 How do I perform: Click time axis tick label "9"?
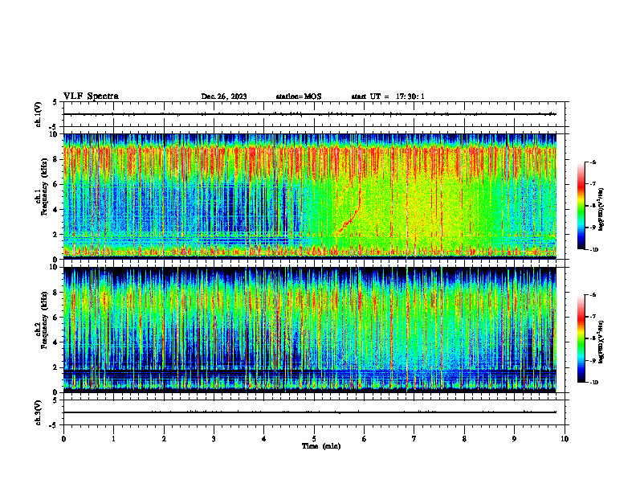[514, 439]
